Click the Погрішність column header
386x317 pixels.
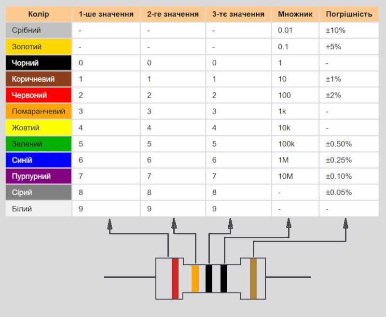(x=349, y=14)
